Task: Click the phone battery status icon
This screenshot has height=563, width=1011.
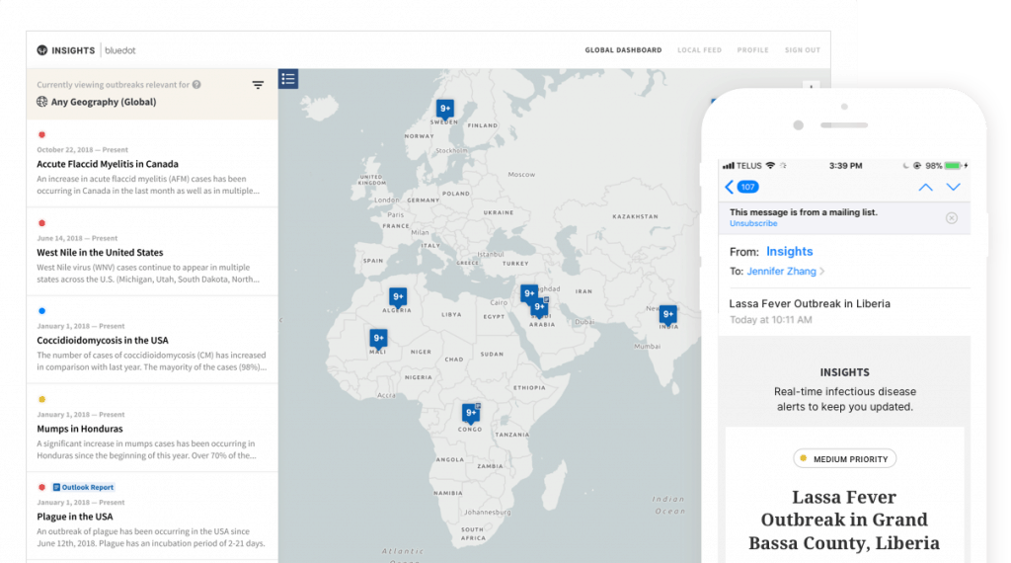Action: click(x=953, y=166)
